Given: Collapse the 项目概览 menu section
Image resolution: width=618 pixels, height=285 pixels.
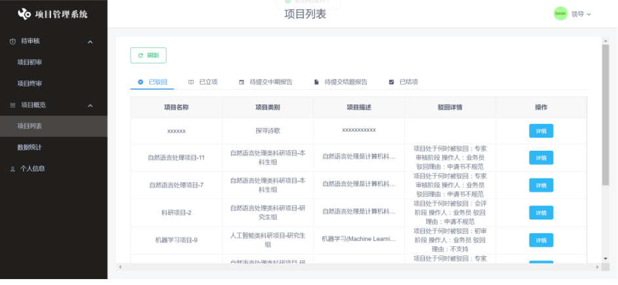Looking at the screenshot, I should pos(91,105).
